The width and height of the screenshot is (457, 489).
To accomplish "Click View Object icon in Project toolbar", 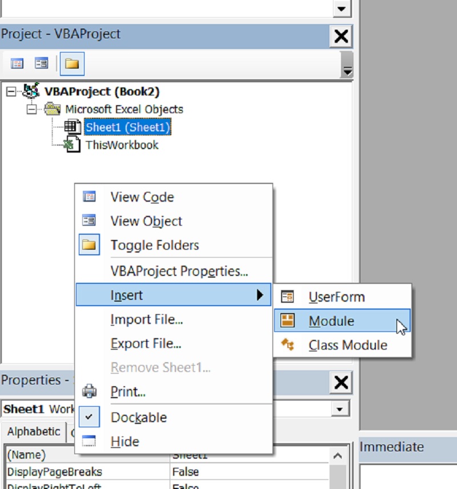I will tap(41, 64).
